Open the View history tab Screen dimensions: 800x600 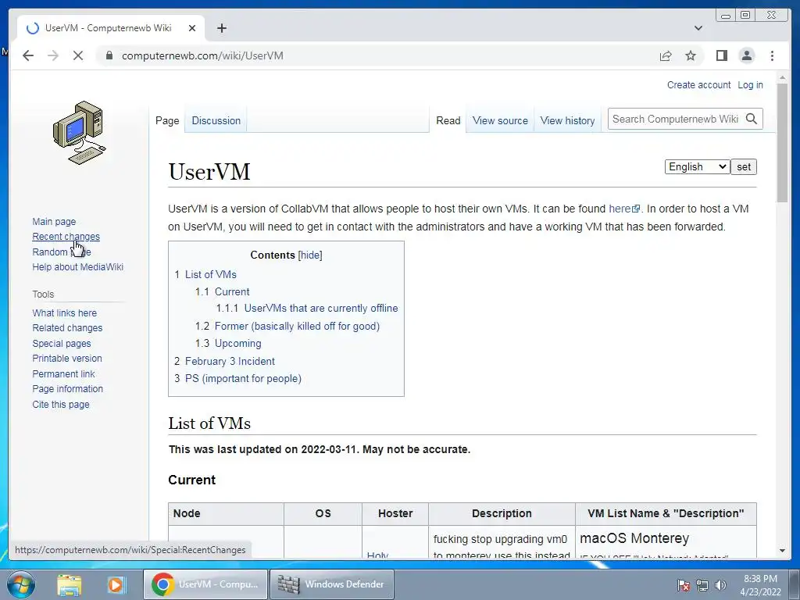[x=567, y=121]
